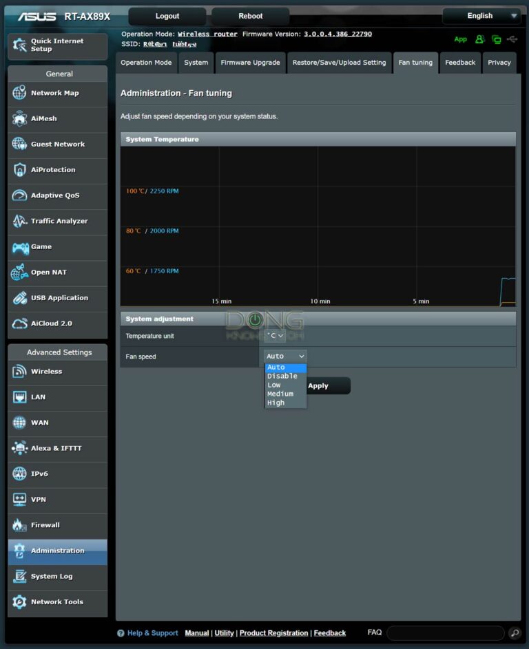Click the Logout button
This screenshot has width=529, height=649.
pos(167,16)
